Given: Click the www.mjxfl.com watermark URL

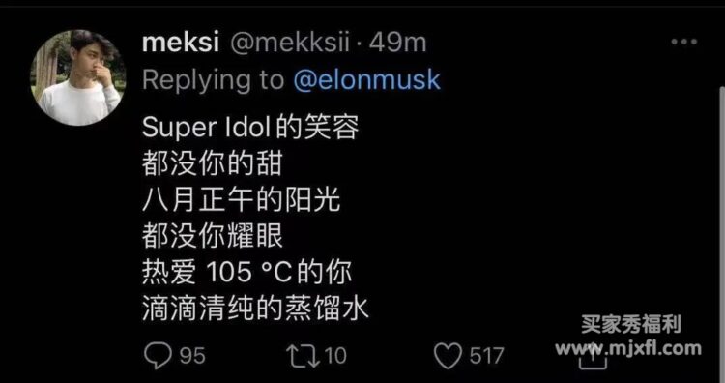Looking at the screenshot, I should [x=628, y=348].
